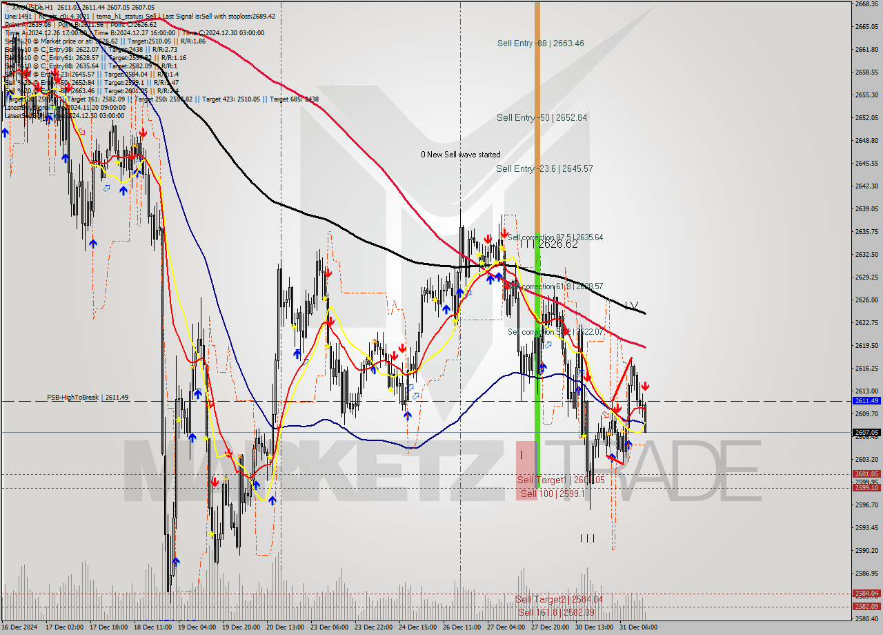Click the red 2599.10 price axis tag
Viewport: 883px width, 635px height.
click(866, 488)
